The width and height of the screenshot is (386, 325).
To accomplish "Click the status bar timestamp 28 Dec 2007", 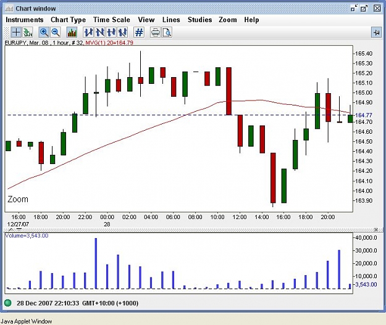I will click(77, 303).
